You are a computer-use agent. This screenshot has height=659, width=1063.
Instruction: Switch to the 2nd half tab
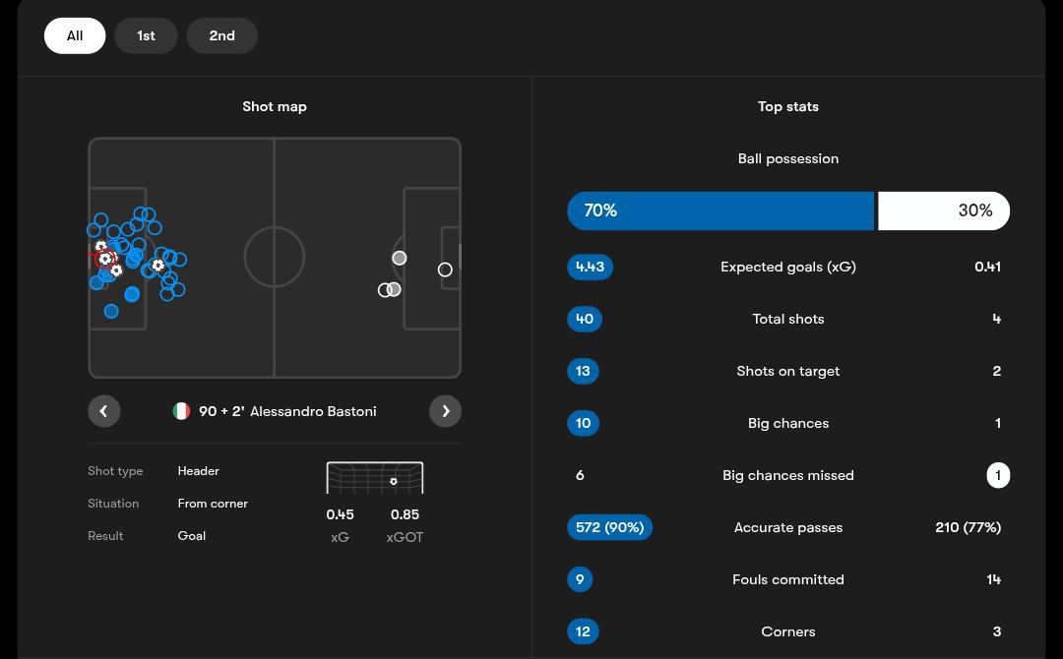pyautogui.click(x=221, y=36)
